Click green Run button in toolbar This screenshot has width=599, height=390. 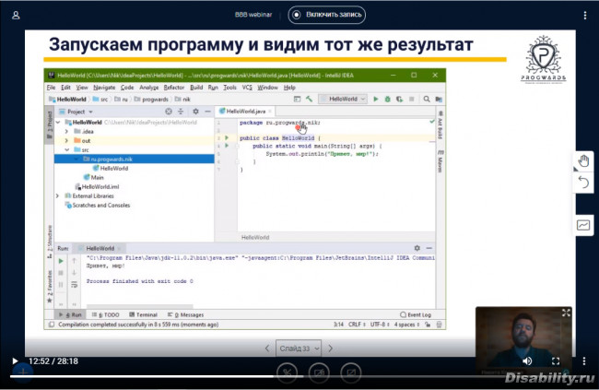375,99
